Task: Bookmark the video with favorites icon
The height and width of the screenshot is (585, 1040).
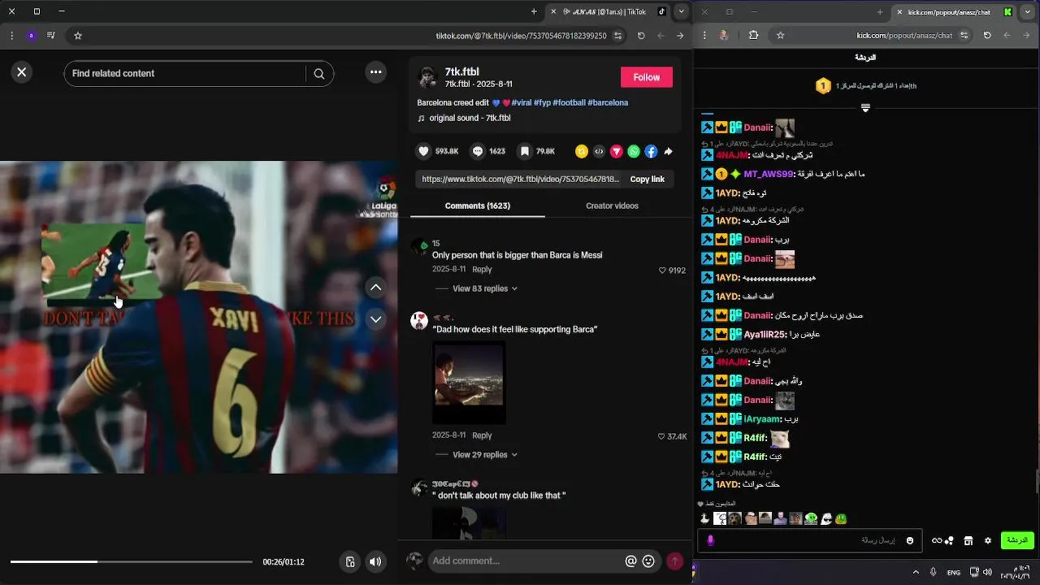Action: tap(525, 151)
